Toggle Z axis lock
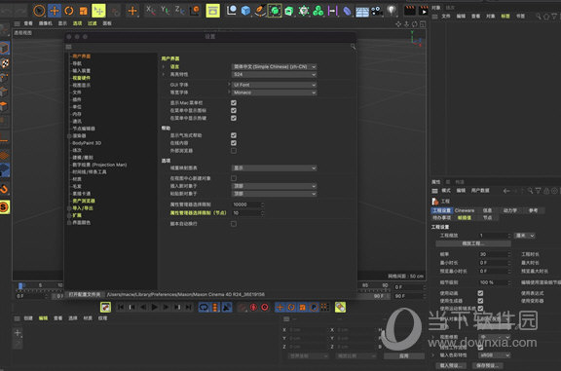This screenshot has width=561, height=371. coord(179,11)
